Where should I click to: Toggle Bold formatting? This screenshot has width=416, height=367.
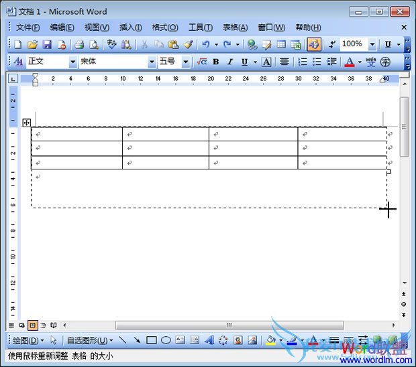click(216, 62)
